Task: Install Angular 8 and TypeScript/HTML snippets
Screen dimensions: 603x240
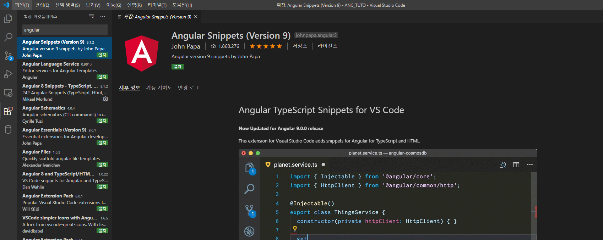Action: coord(102,187)
